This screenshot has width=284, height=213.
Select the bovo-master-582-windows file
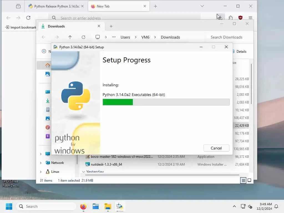click(x=122, y=156)
